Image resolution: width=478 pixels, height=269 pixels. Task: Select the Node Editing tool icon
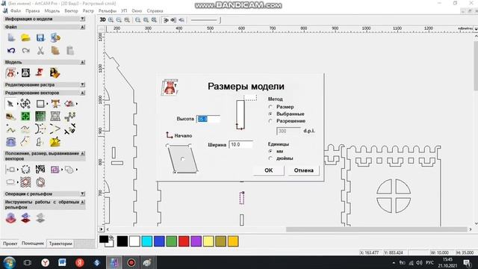coord(25,104)
